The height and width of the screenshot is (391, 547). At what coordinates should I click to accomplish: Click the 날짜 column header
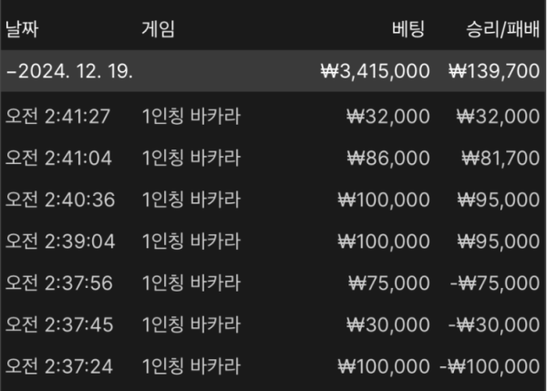coord(22,29)
